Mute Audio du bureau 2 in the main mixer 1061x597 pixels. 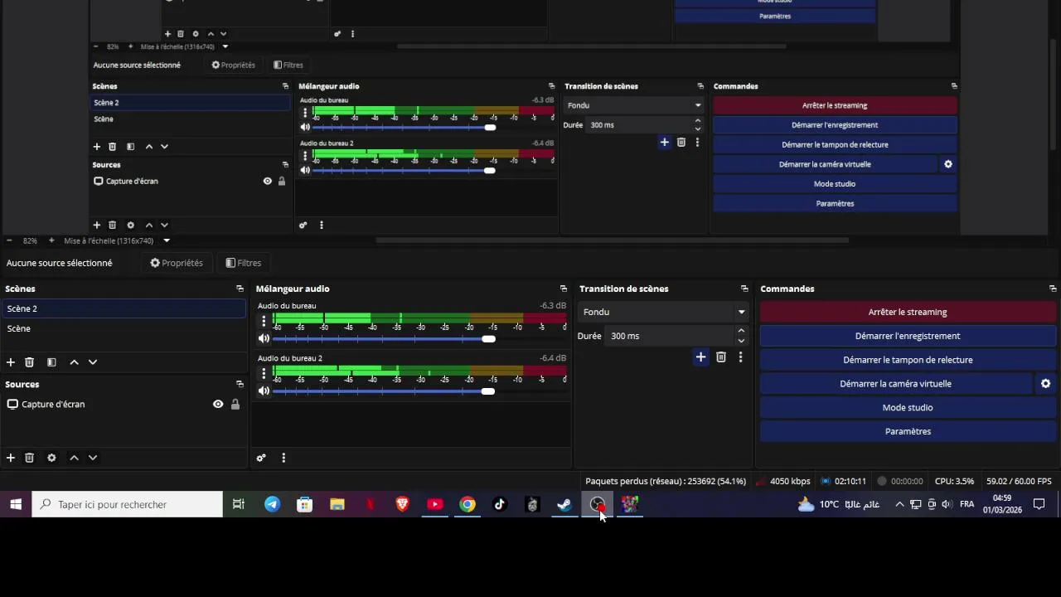click(x=264, y=391)
